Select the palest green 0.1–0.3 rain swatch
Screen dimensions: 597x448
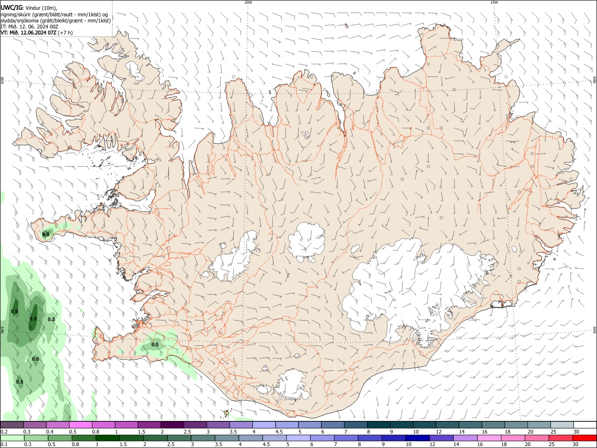(12, 438)
